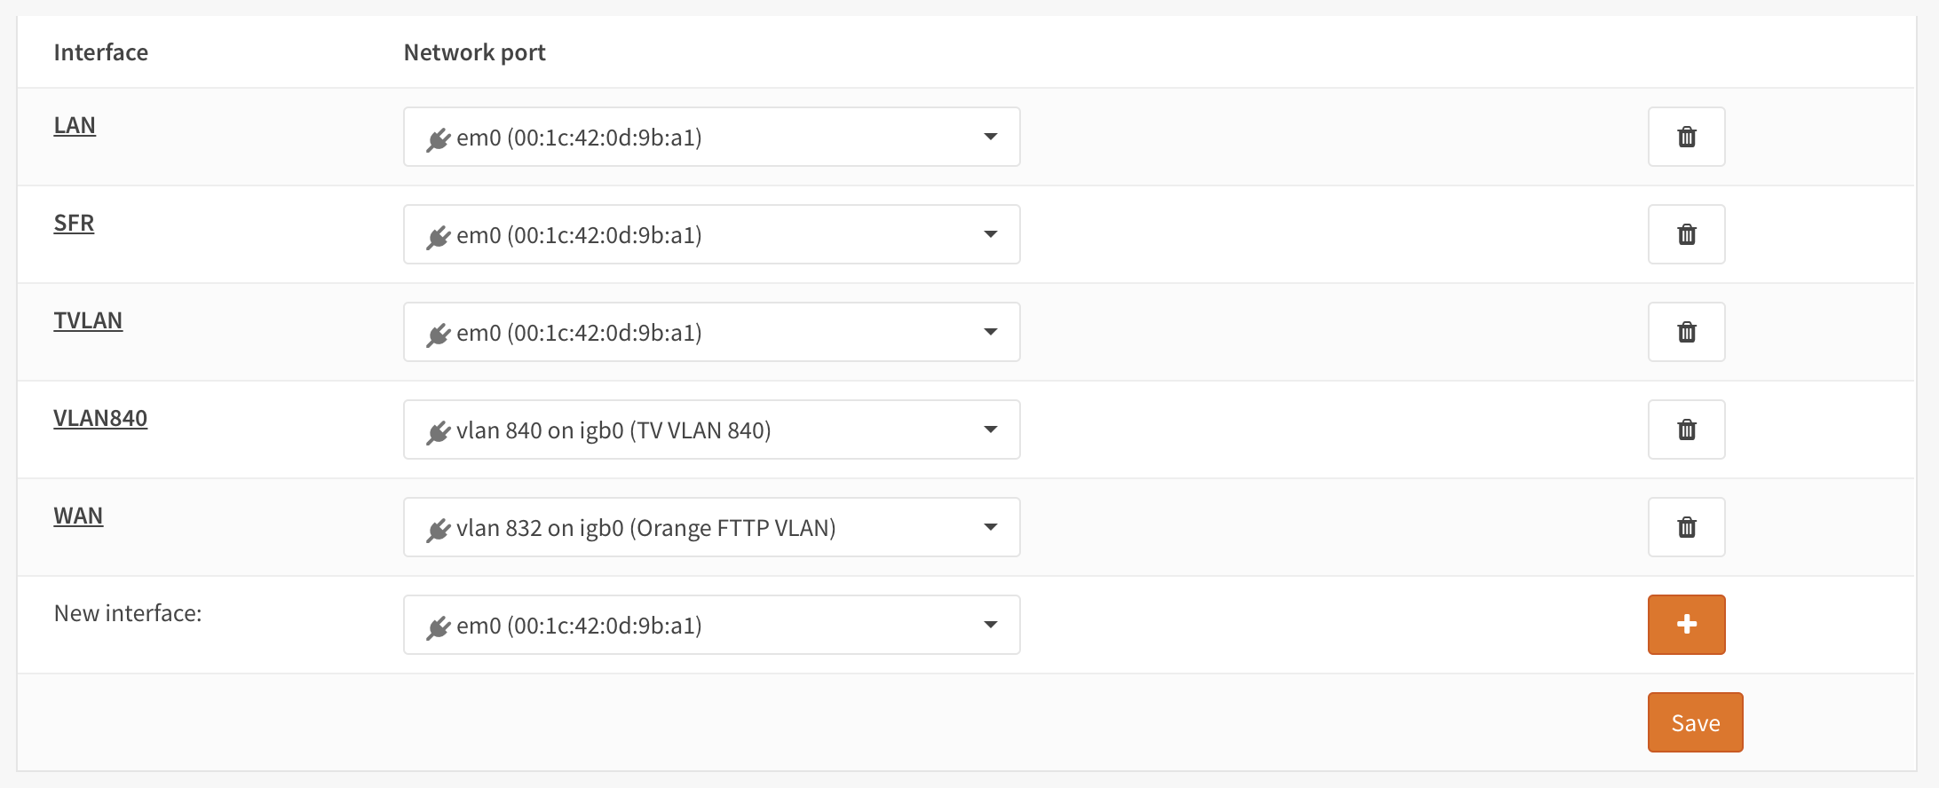
Task: Add the new interface with the plus button
Action: [1685, 624]
